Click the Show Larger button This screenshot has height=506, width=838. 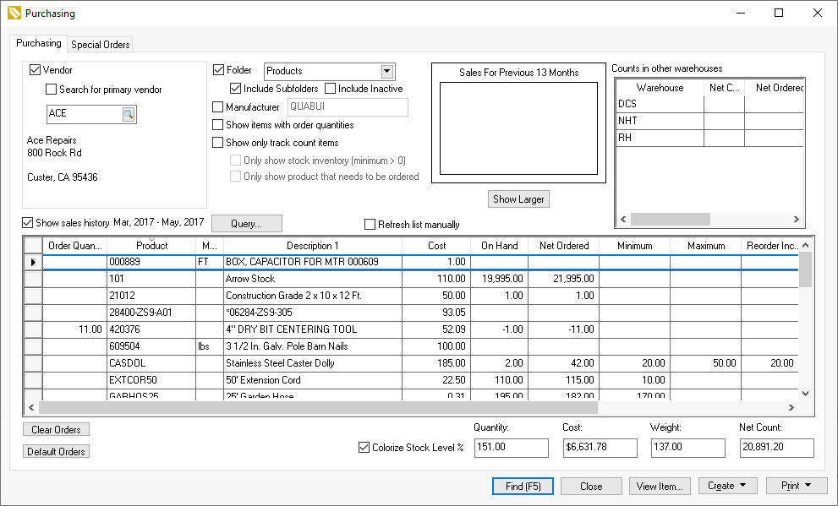518,199
